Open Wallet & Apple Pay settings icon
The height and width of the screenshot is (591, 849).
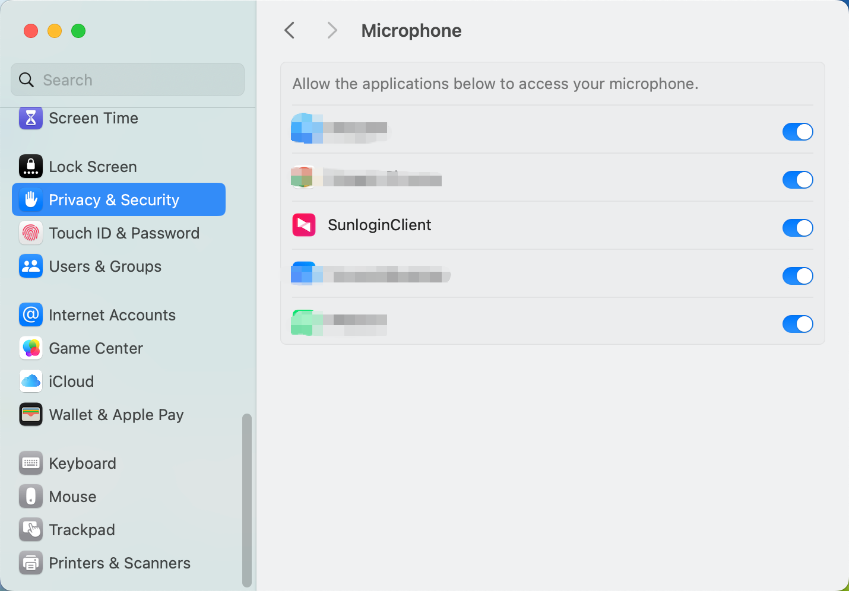coord(31,414)
